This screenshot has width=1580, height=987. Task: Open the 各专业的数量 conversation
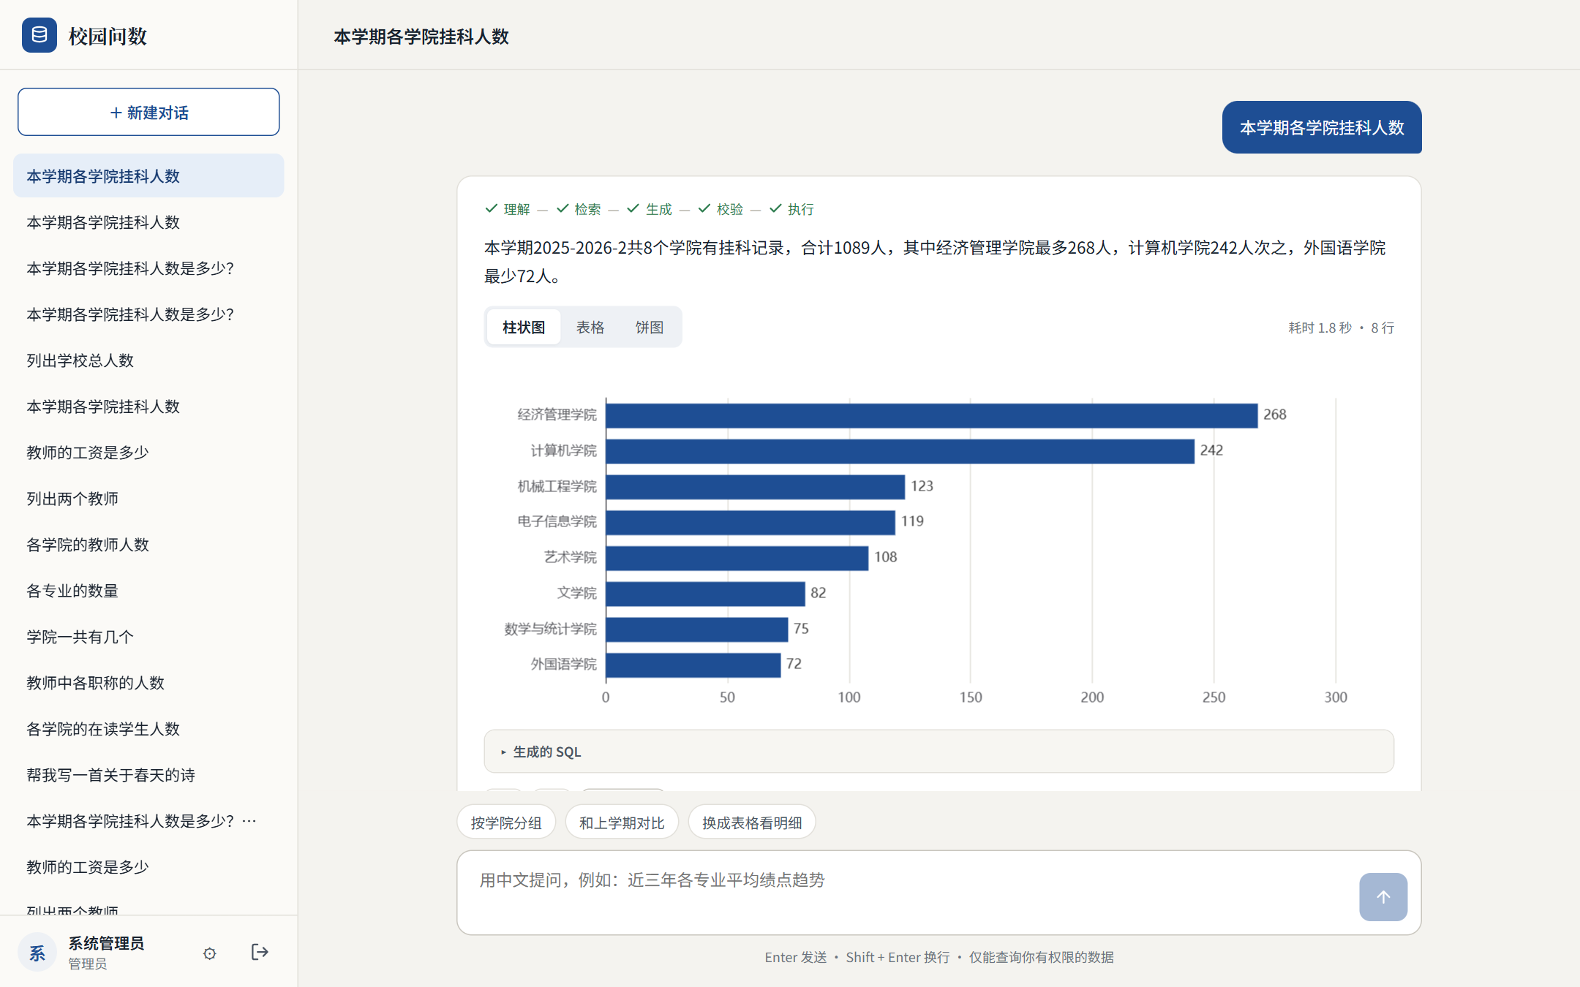[x=148, y=591]
